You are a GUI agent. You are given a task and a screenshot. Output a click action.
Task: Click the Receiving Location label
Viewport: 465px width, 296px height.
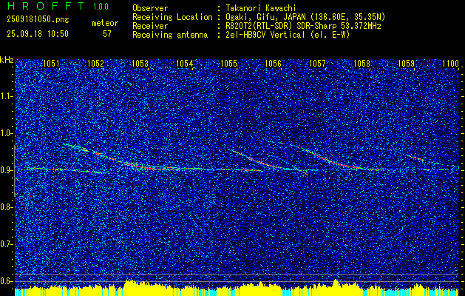coord(172,17)
